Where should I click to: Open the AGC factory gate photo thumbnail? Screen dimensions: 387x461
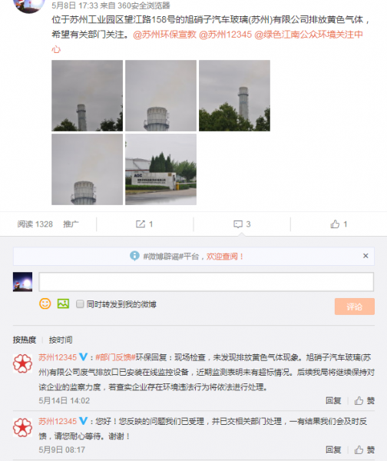(x=160, y=169)
